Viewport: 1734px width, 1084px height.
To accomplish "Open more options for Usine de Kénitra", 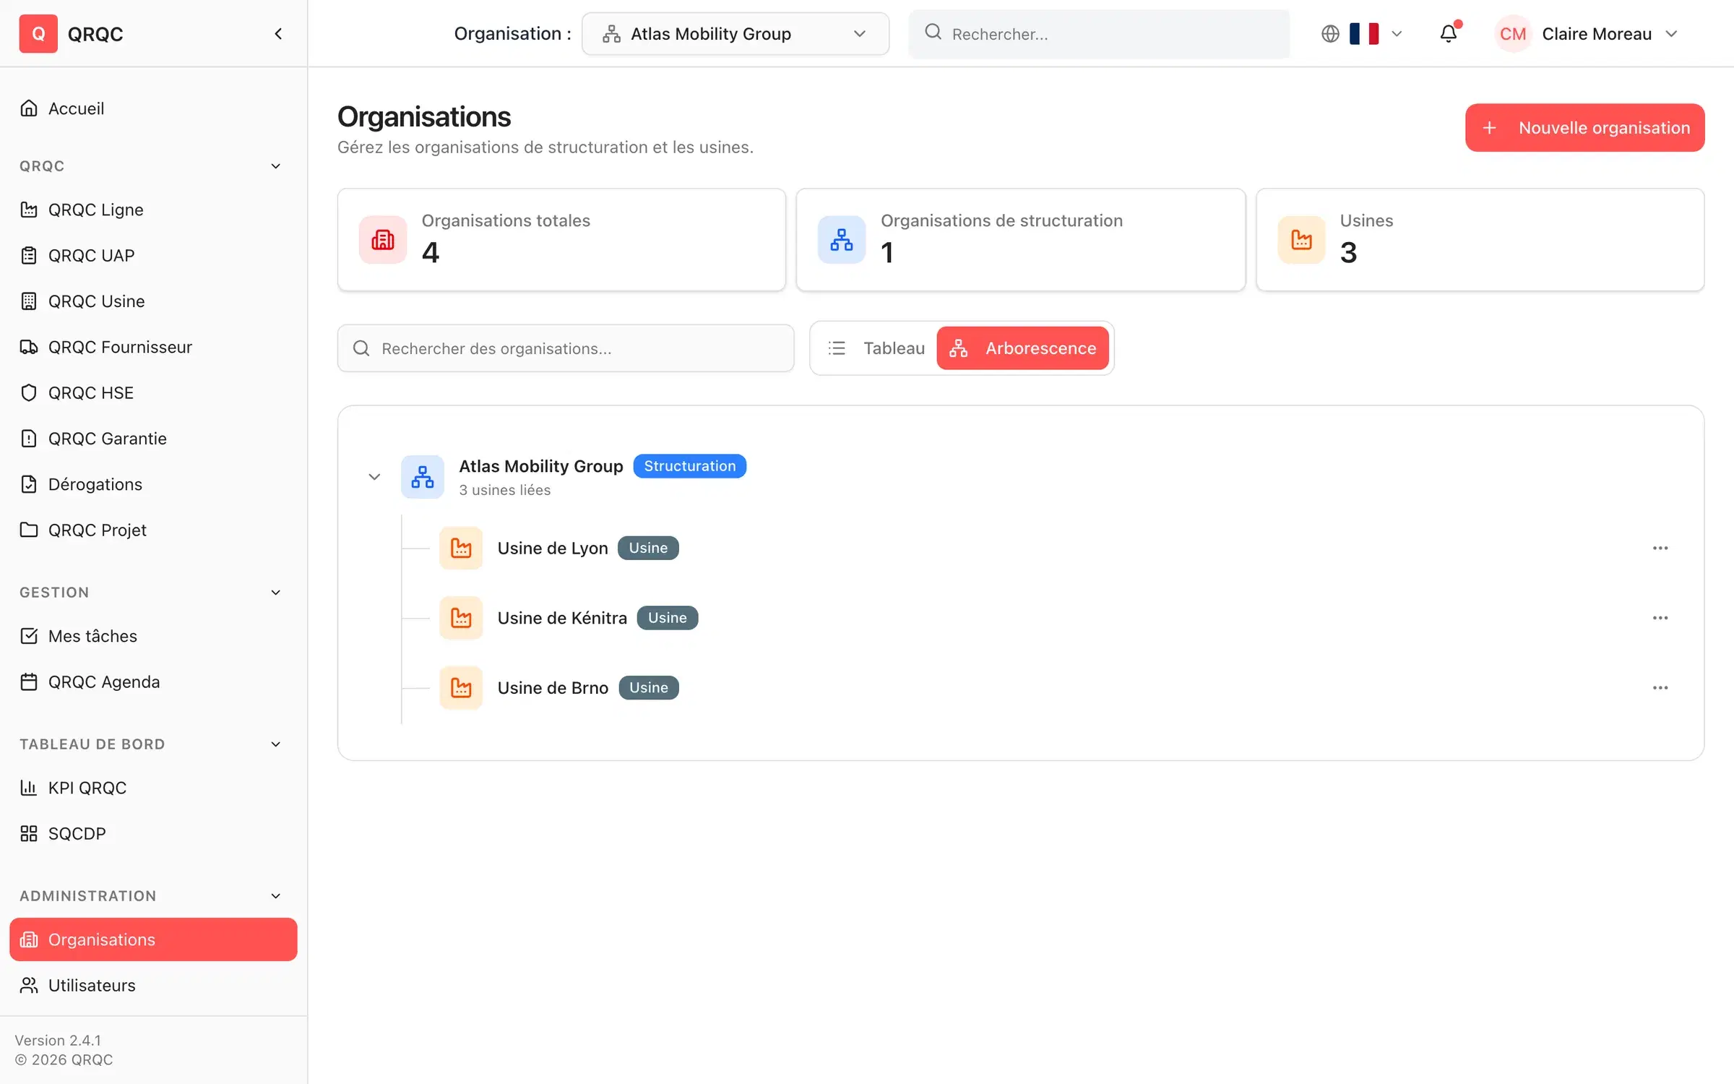I will (1660, 618).
